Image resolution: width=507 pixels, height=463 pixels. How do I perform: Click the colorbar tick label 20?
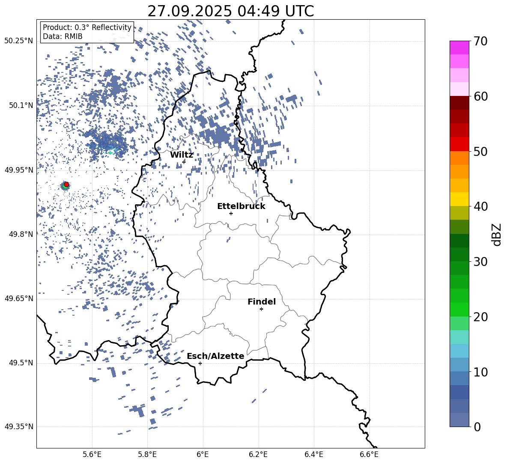coord(480,317)
